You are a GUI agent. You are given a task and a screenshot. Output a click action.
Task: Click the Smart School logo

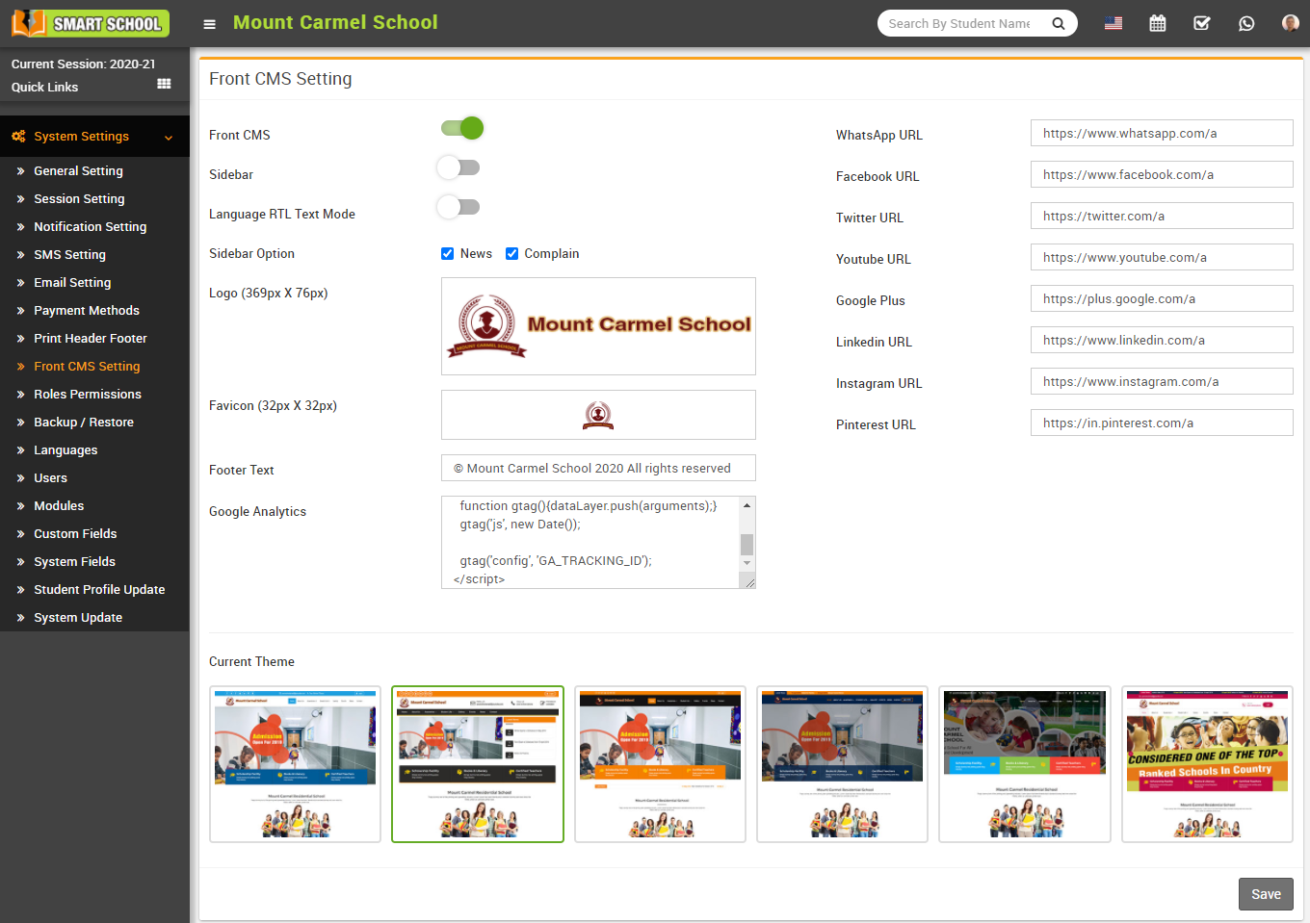pyautogui.click(x=90, y=22)
